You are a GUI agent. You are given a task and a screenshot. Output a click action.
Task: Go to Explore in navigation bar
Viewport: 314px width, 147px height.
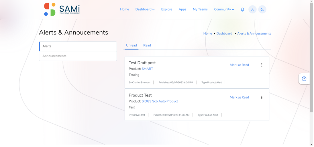pyautogui.click(x=167, y=9)
